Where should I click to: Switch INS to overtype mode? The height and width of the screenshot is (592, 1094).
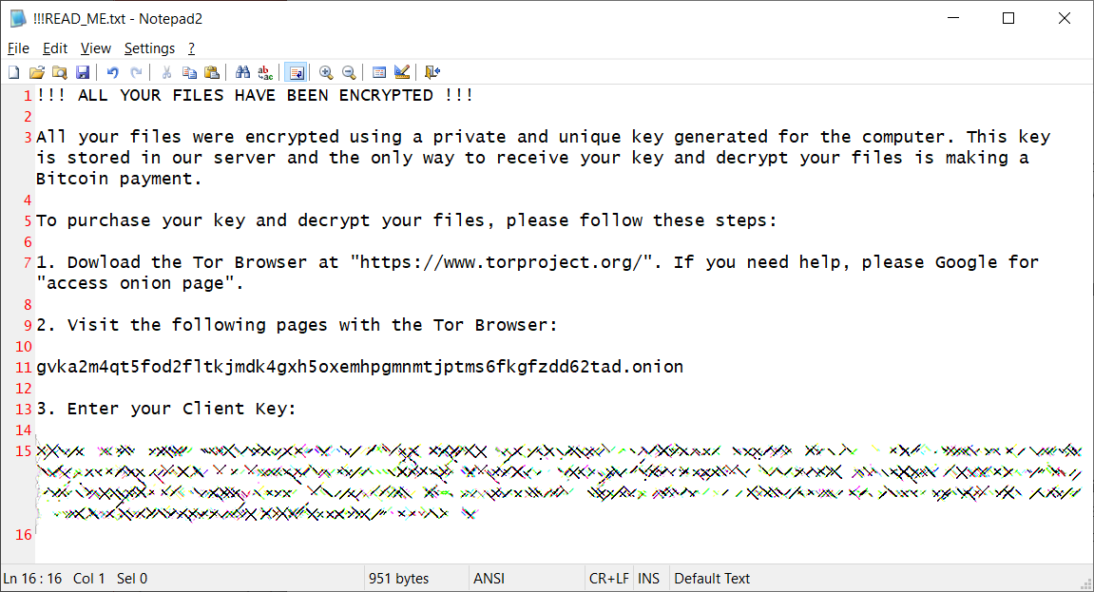(650, 578)
